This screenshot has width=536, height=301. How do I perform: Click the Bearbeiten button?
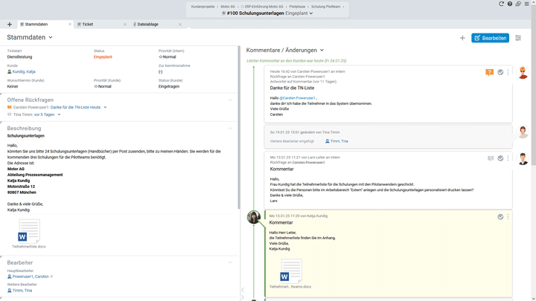pyautogui.click(x=490, y=38)
